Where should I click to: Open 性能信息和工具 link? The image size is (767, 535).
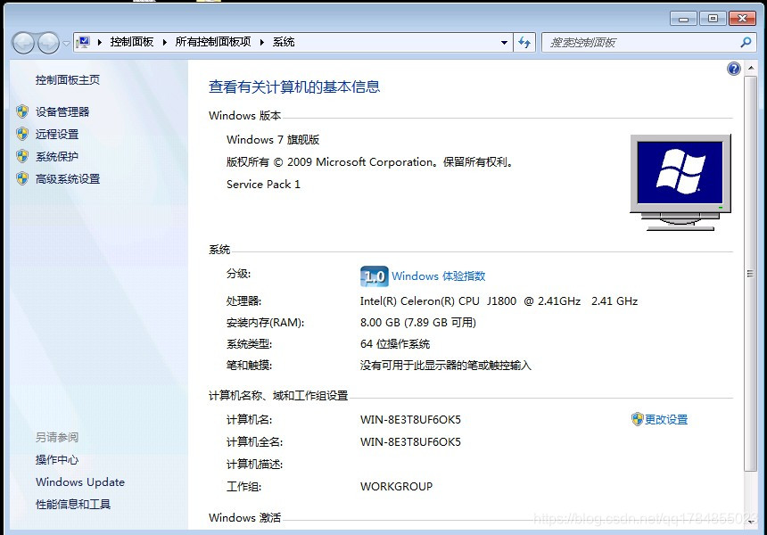[73, 504]
